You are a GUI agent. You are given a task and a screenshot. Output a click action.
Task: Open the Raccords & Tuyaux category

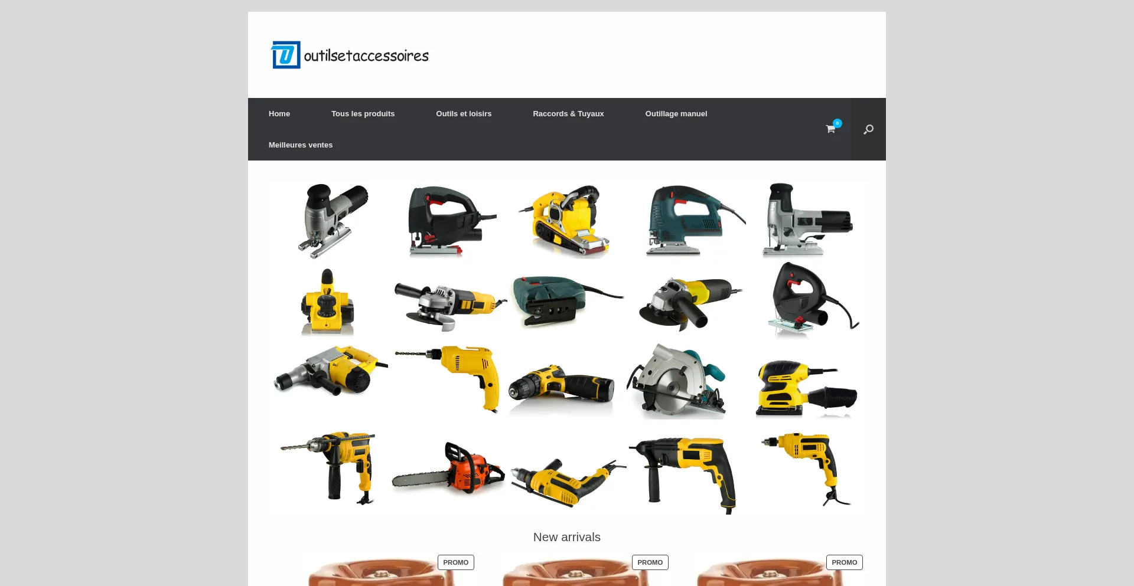coord(568,113)
